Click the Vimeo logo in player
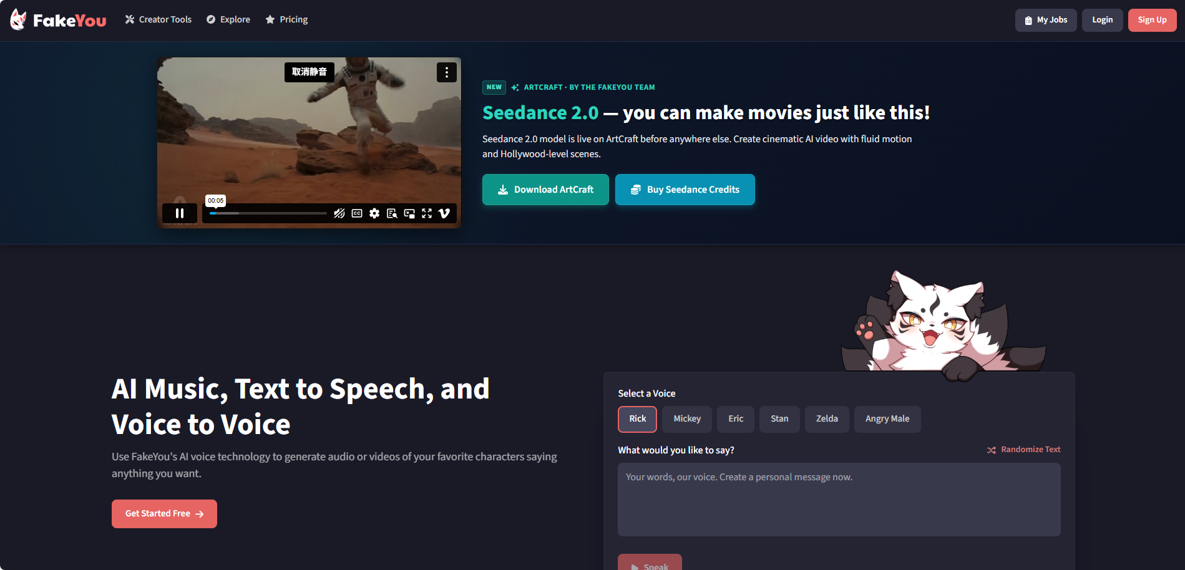Screen dimensions: 1185x570 (444, 213)
